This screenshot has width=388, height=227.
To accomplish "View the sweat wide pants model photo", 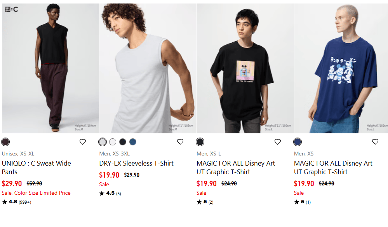I will 50,68.
